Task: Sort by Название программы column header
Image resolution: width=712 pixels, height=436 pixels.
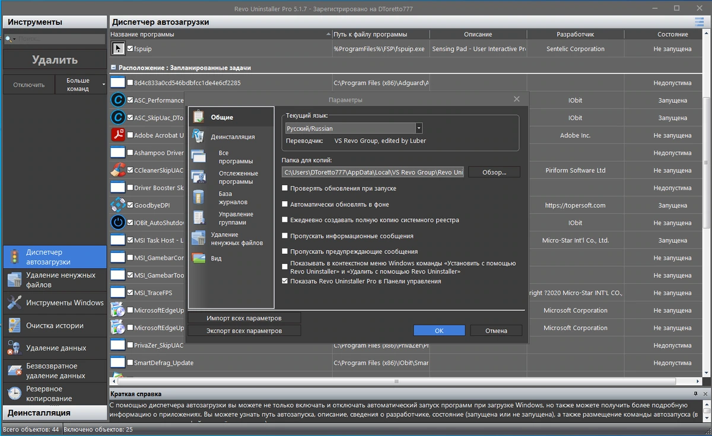Action: (x=220, y=34)
